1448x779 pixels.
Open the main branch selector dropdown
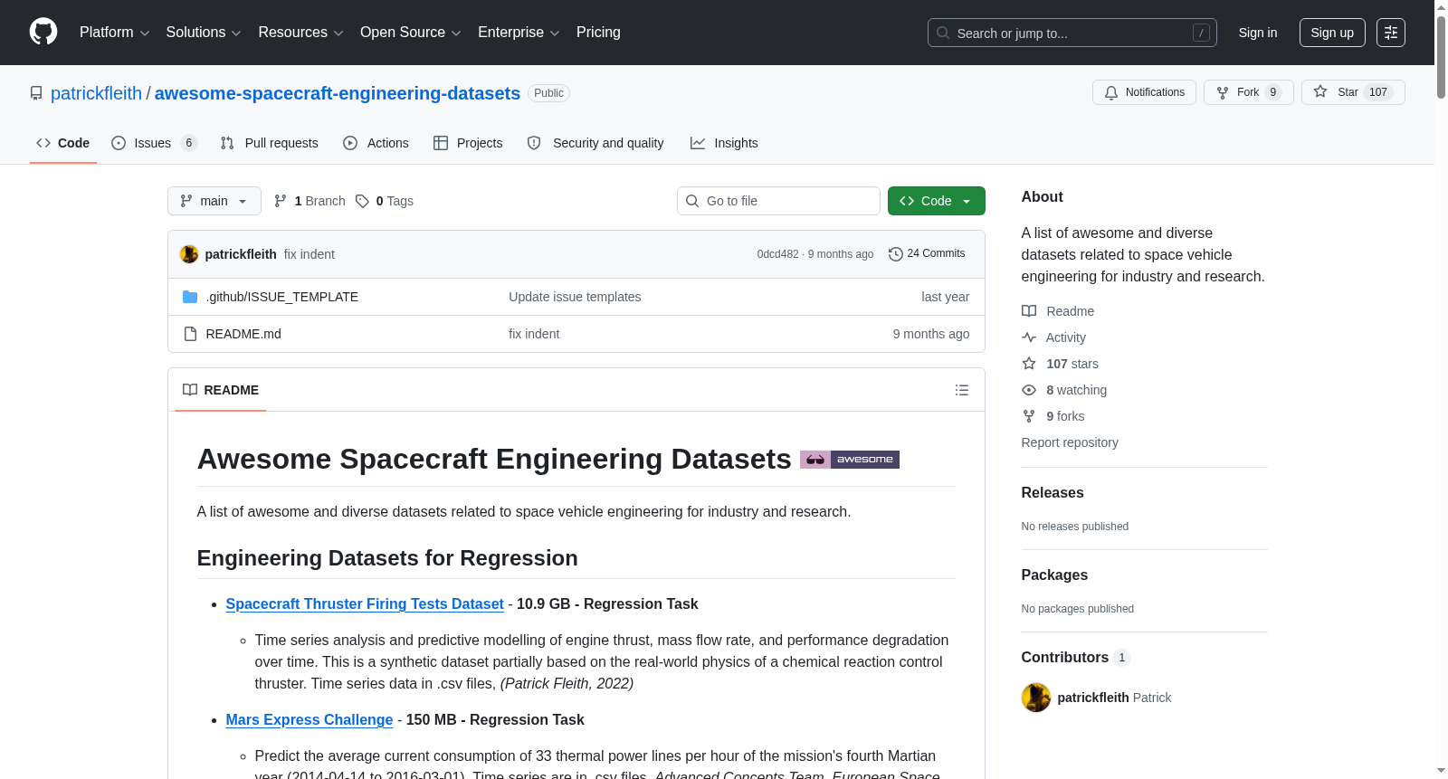coord(214,201)
